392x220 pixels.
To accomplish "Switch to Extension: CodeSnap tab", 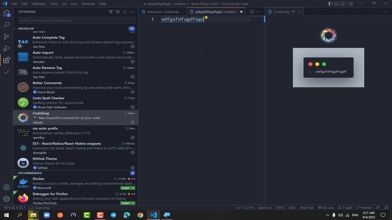I will 163,12.
